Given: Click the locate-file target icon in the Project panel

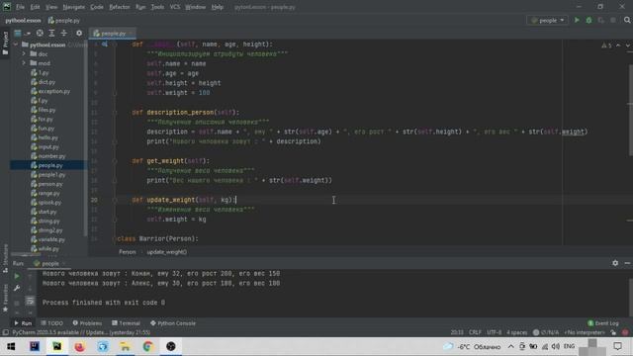Looking at the screenshot, I should 40,33.
